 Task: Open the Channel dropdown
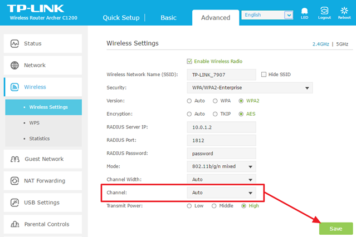click(x=221, y=193)
